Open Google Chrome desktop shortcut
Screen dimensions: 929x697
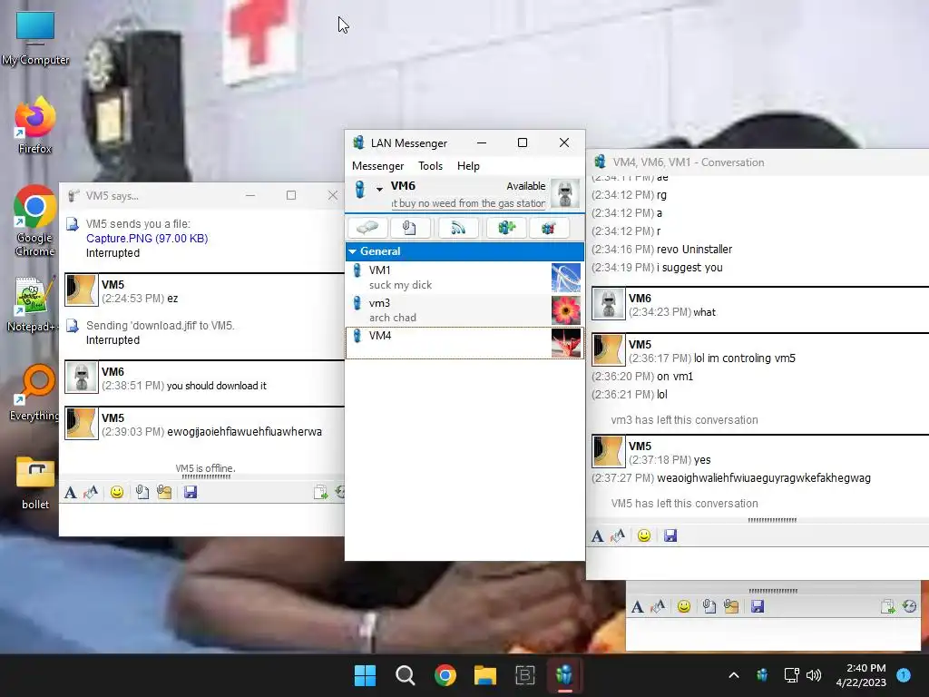coord(35,221)
